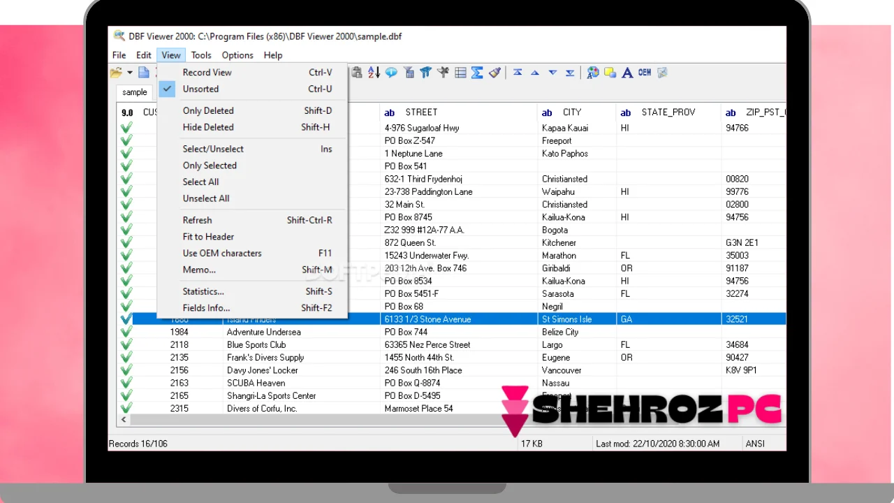Click the STREET column header
894x503 pixels.
point(459,112)
